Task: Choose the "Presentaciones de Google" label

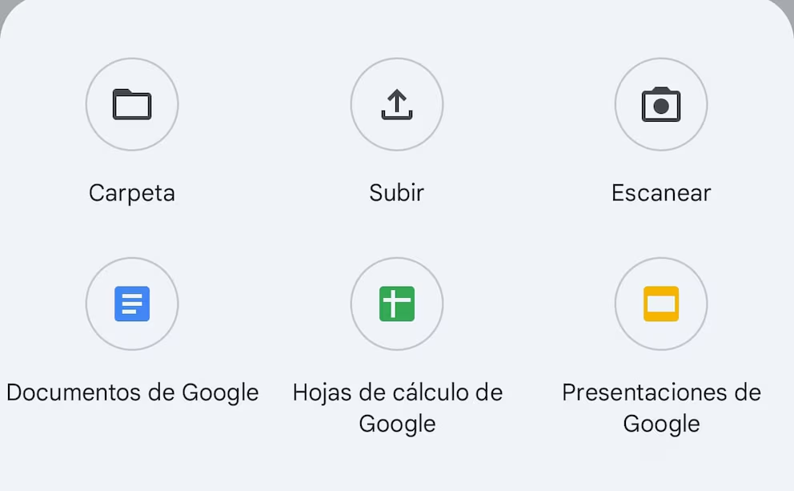Action: coord(661,408)
